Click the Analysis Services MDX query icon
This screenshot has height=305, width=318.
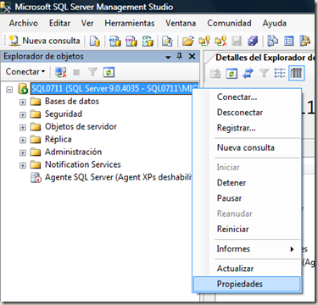pyautogui.click(x=115, y=42)
